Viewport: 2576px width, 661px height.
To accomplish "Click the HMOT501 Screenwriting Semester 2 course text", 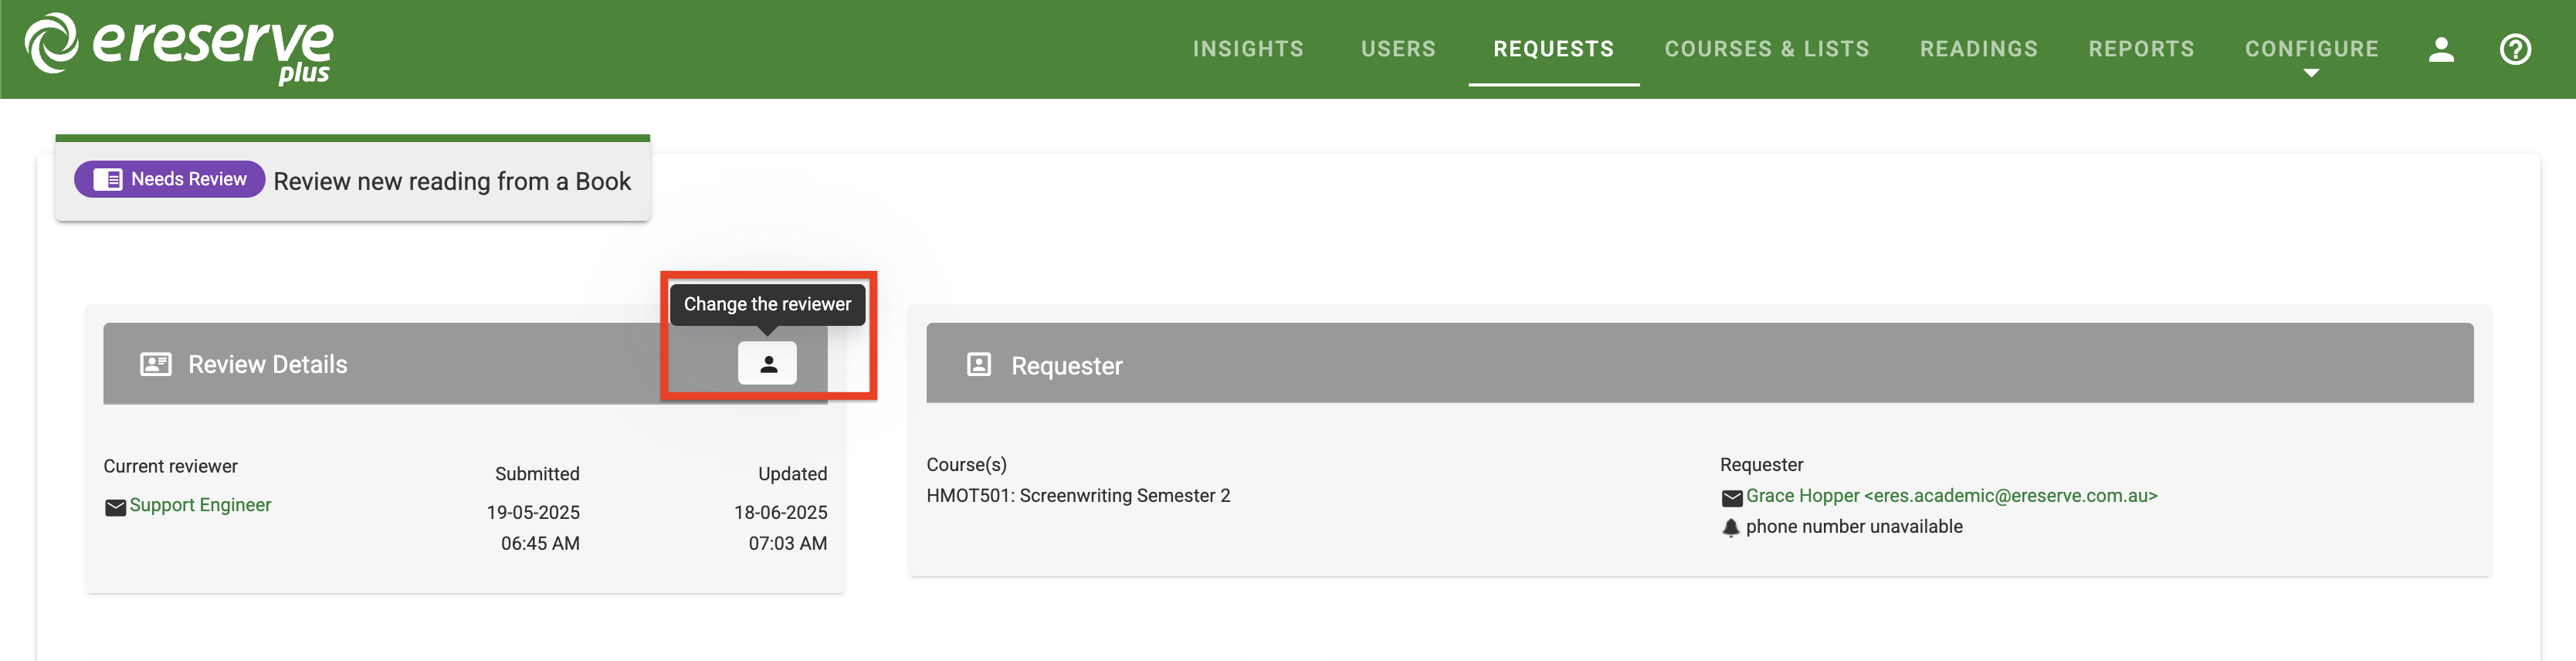I will [x=1078, y=495].
